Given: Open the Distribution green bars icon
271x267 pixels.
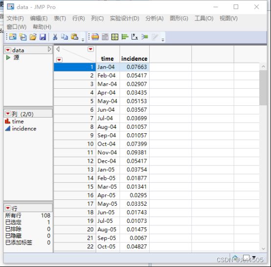Looking at the screenshot, I should [x=125, y=37].
